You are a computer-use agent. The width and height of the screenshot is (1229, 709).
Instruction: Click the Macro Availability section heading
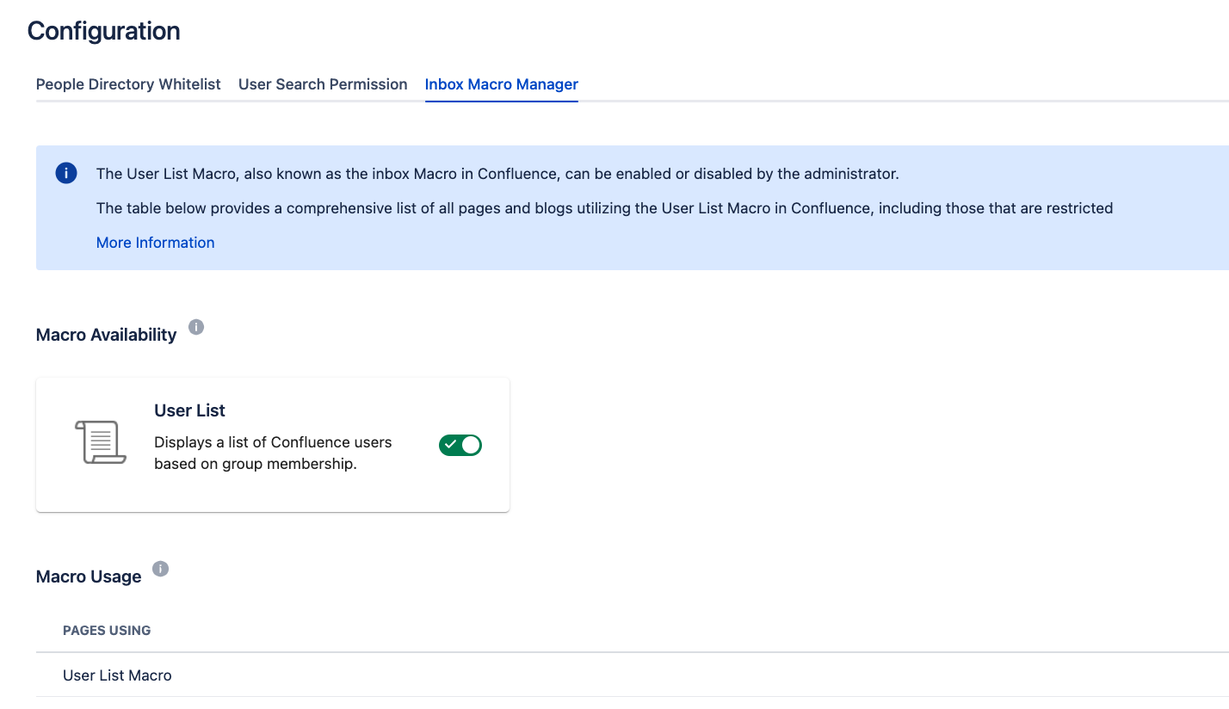click(106, 335)
